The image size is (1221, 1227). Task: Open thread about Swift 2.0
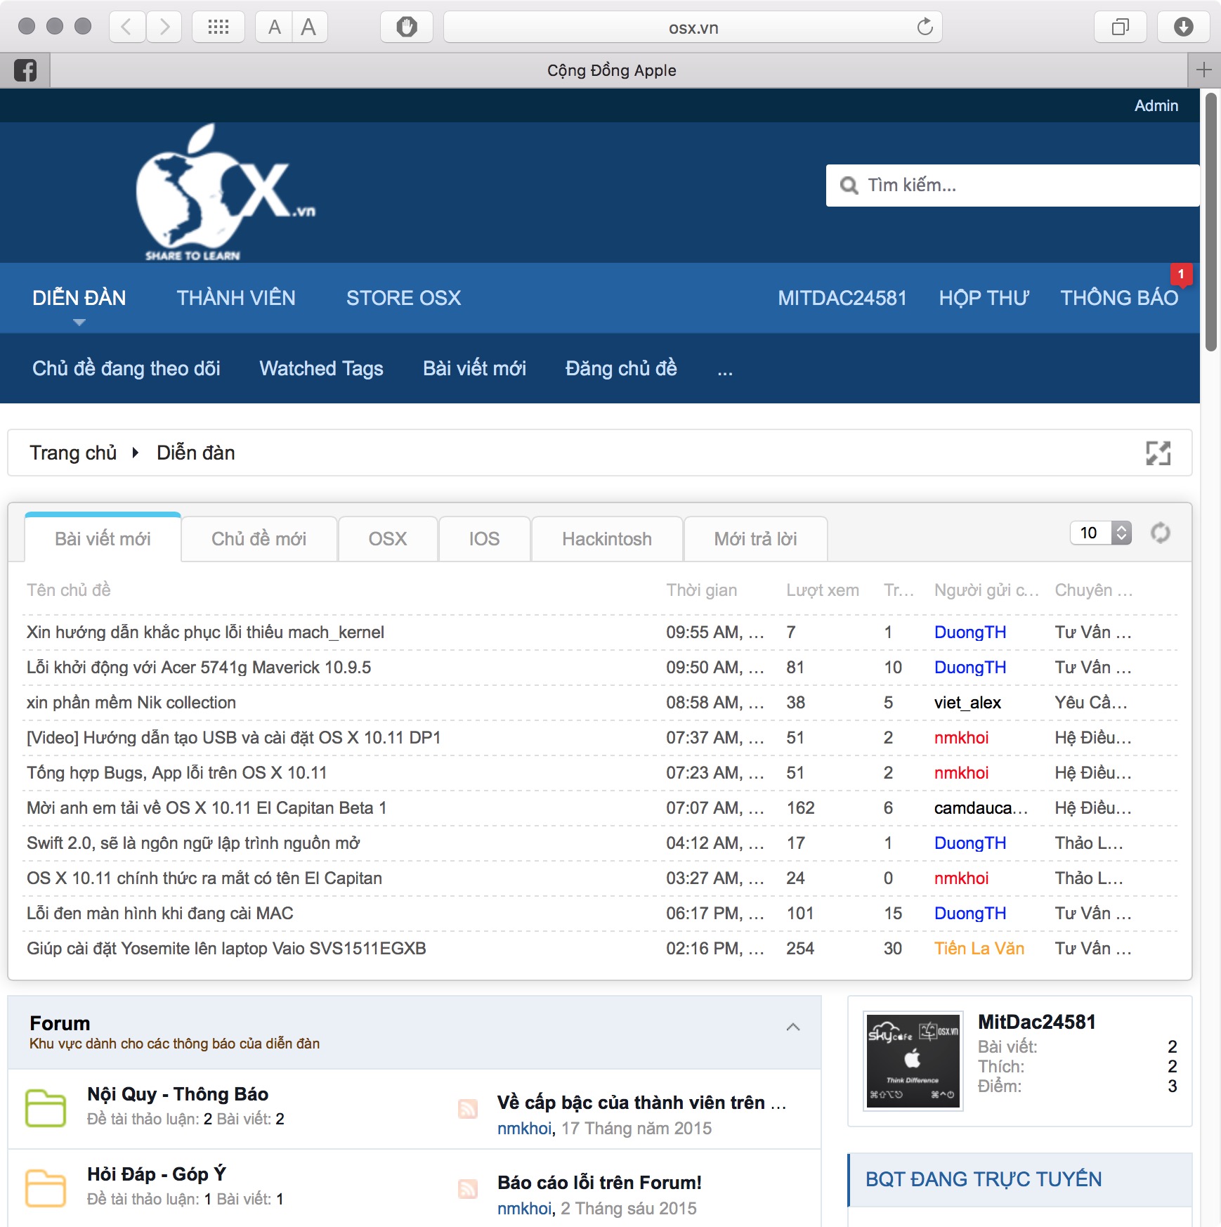193,843
